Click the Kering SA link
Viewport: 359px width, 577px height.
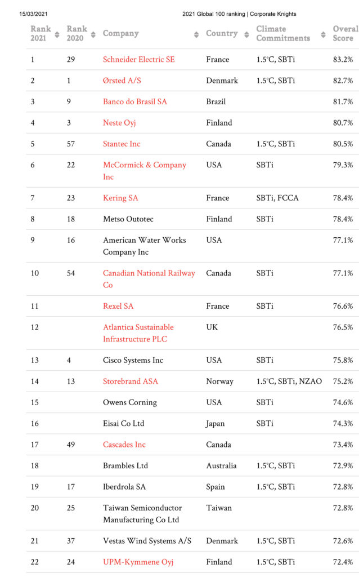tap(120, 198)
